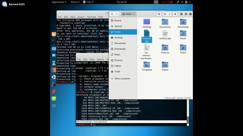
Task: Open Pictures from the sidebar
Action: [123, 60]
